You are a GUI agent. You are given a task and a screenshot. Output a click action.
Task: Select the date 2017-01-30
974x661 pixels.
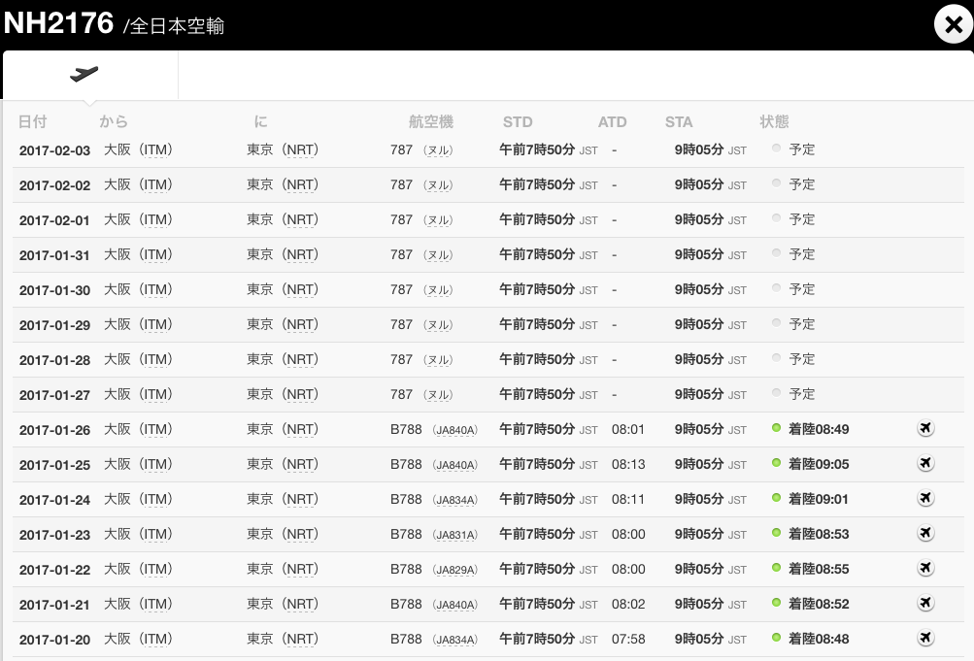click(54, 290)
